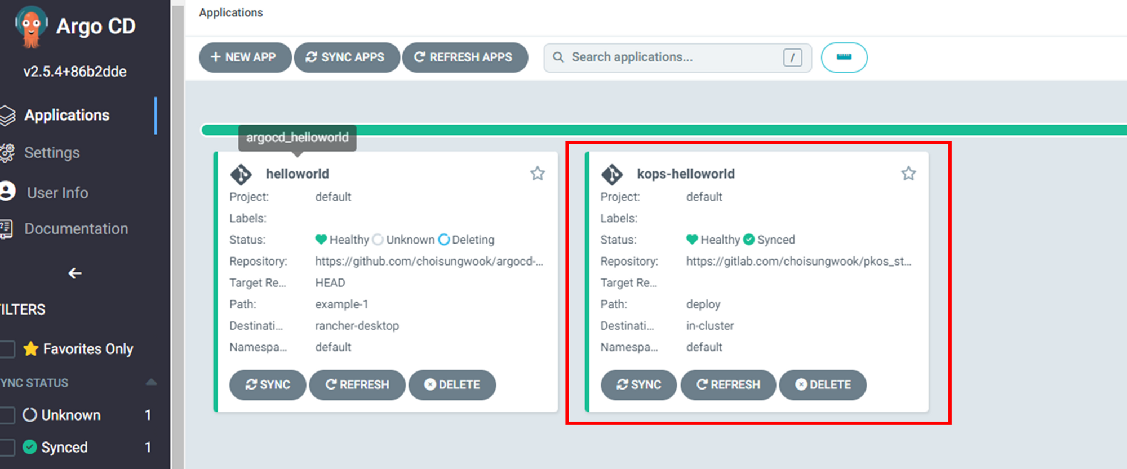Click the in-cluster destination value
The height and width of the screenshot is (469, 1127).
[710, 325]
